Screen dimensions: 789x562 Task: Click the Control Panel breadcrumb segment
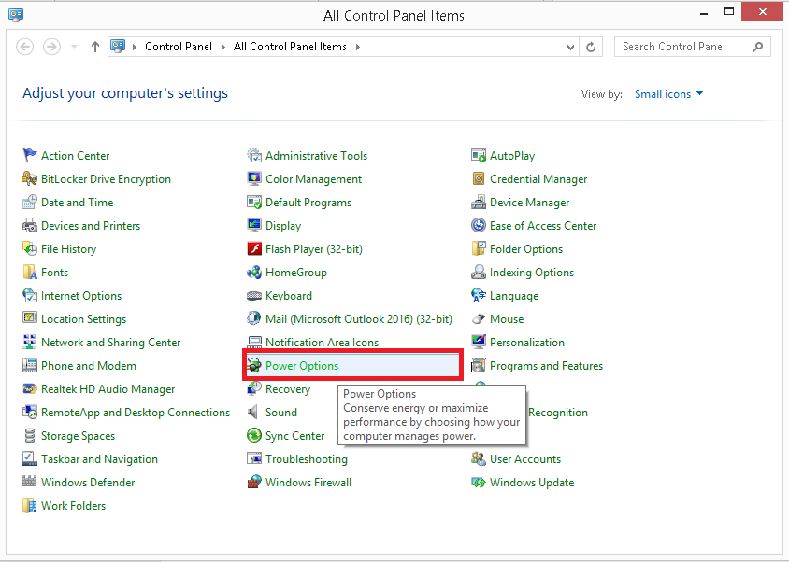pos(178,47)
